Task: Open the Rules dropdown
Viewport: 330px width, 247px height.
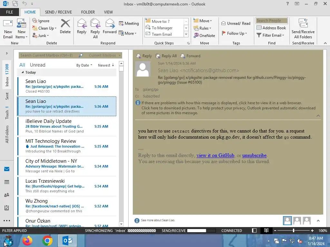Action: (x=202, y=28)
